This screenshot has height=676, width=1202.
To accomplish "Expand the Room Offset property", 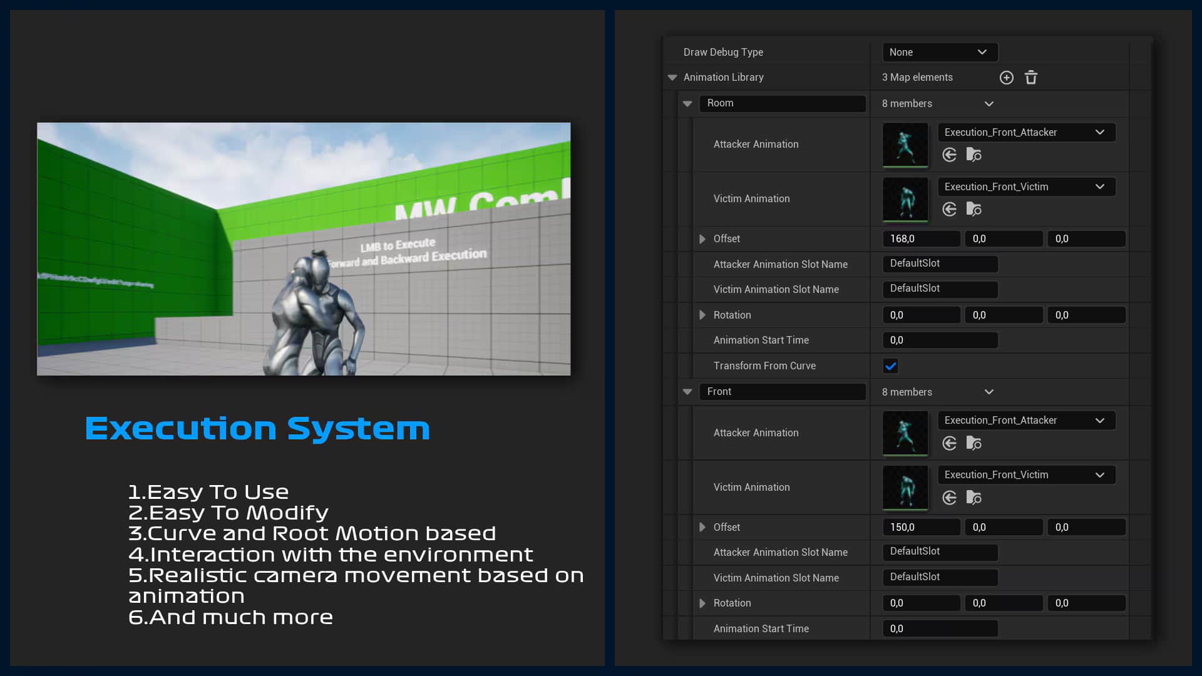I will point(702,239).
